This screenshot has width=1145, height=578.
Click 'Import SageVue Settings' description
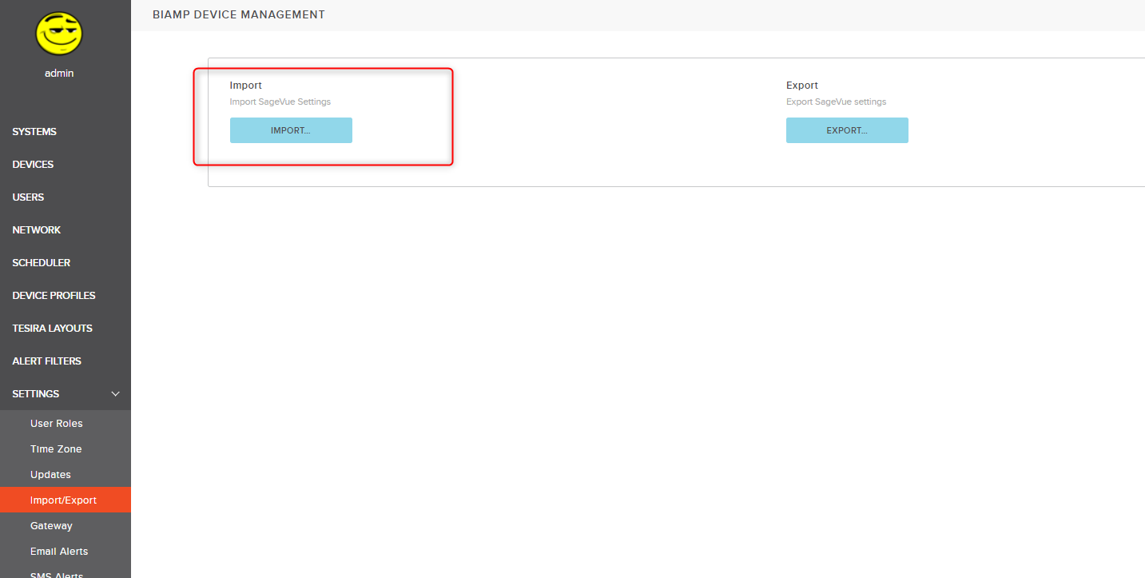[x=280, y=102]
